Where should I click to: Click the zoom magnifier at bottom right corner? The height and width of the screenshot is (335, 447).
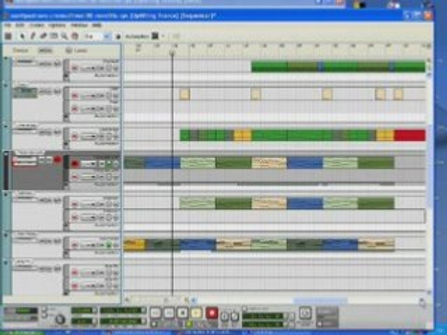[x=422, y=301]
